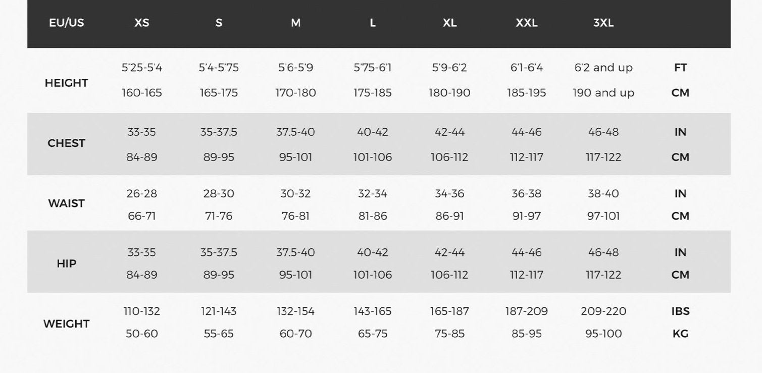The width and height of the screenshot is (762, 373).
Task: Select the HEIGHT row label
Action: (x=67, y=83)
